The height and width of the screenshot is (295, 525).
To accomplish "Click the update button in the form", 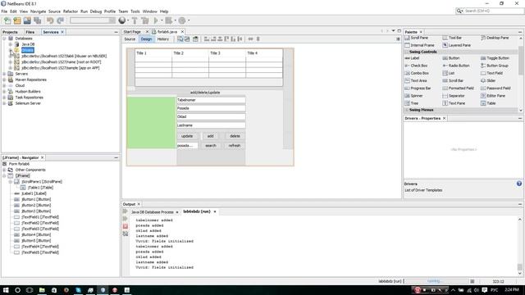I will 187,136.
